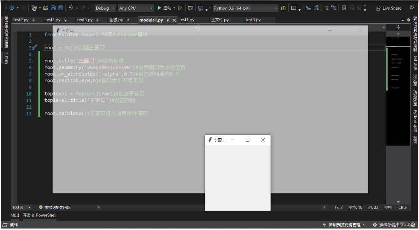The image size is (419, 230).
Task: Toggle pin on the 画板.py tab
Action: [128, 20]
